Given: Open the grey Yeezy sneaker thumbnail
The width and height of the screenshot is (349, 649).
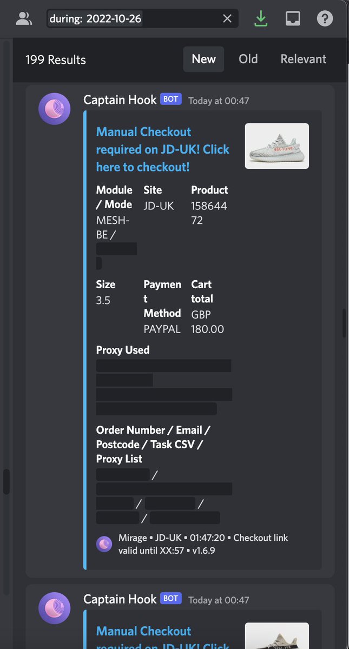Looking at the screenshot, I should coord(277,146).
